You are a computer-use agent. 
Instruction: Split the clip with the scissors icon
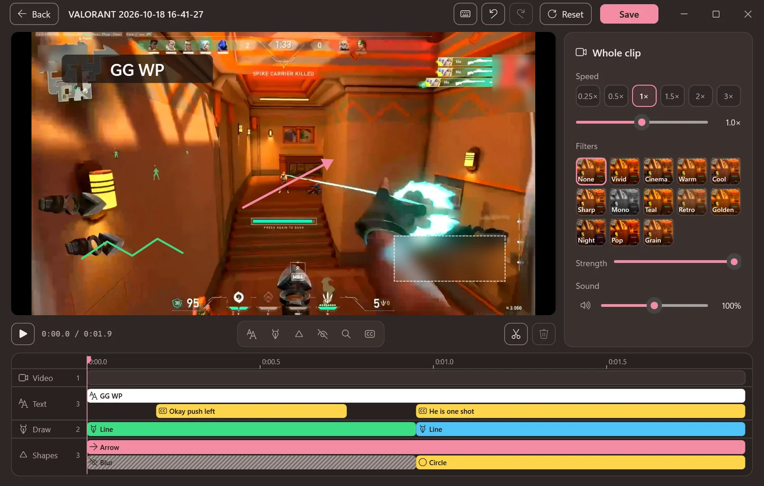(516, 334)
